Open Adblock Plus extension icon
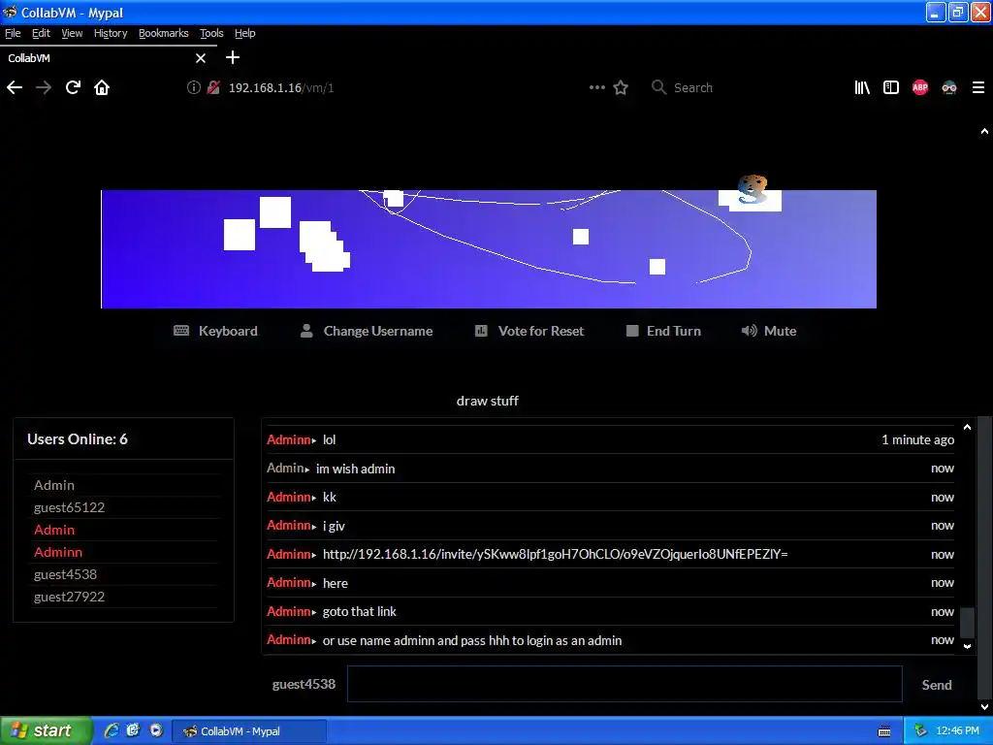Screen dimensions: 993x745 click(x=920, y=87)
